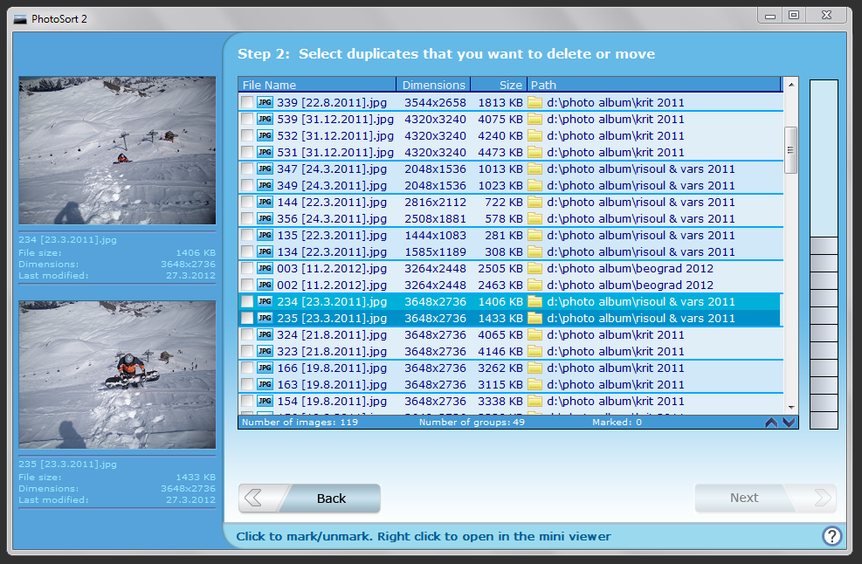Viewport: 862px width, 564px height.
Task: Click the help question mark icon
Action: pyautogui.click(x=831, y=535)
